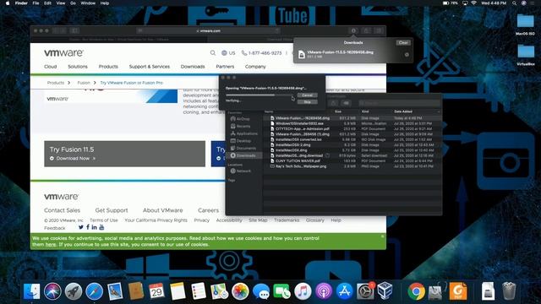Select Windows10Installer exe file row
The image size is (541, 304).
coord(352,123)
